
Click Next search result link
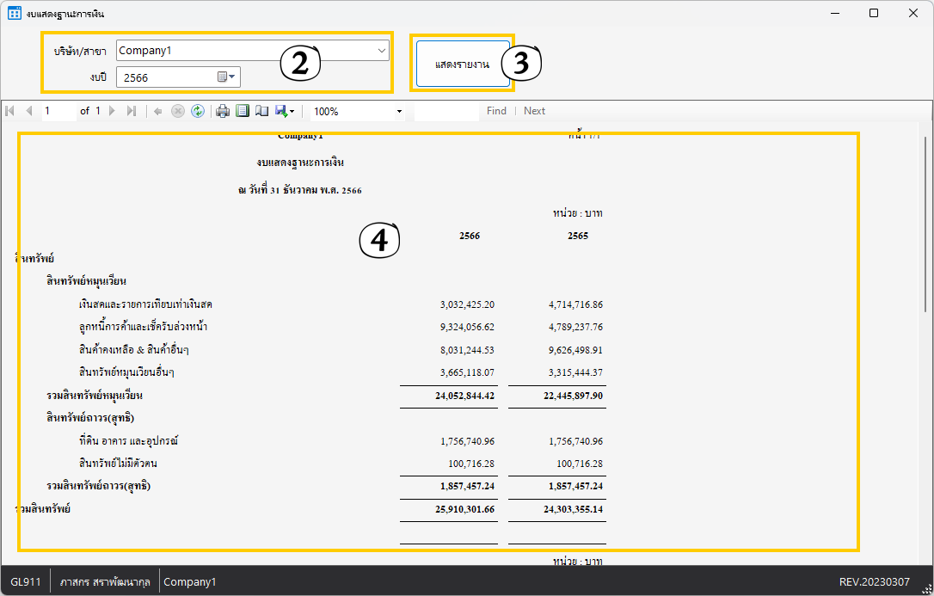(x=534, y=111)
